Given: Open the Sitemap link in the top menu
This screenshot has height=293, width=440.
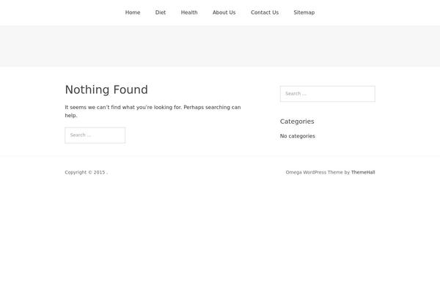Looking at the screenshot, I should [x=304, y=12].
